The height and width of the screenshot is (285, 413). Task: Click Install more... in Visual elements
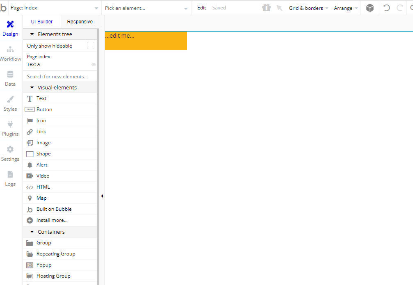[x=52, y=220]
